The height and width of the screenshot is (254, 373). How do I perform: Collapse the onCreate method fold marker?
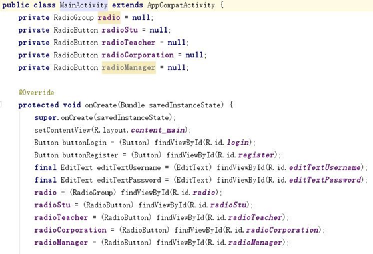coord(1,104)
